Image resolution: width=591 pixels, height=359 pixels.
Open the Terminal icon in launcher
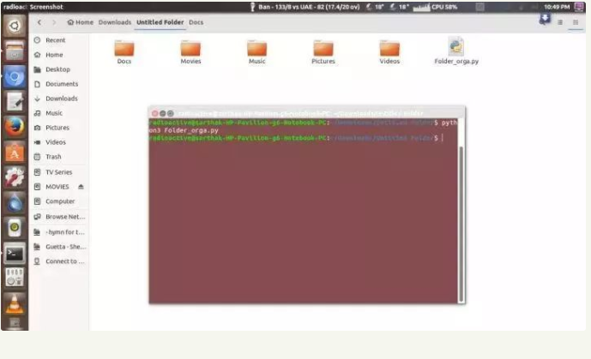pos(15,254)
